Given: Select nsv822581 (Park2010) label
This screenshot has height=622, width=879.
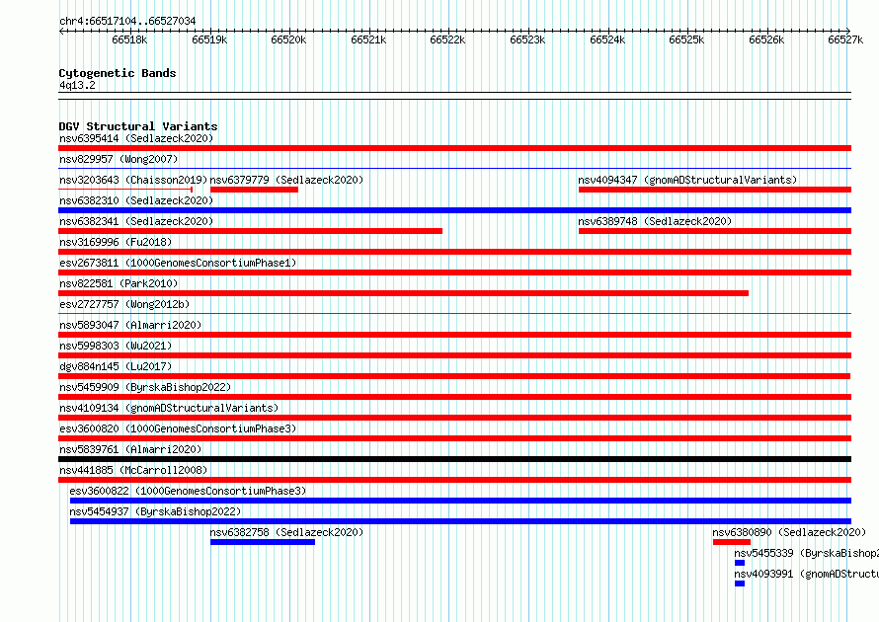Looking at the screenshot, I should [119, 283].
